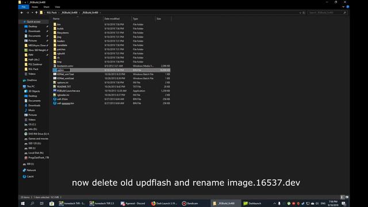Click the Search RGBuild search box
368x207 pixels.
tap(327, 13)
